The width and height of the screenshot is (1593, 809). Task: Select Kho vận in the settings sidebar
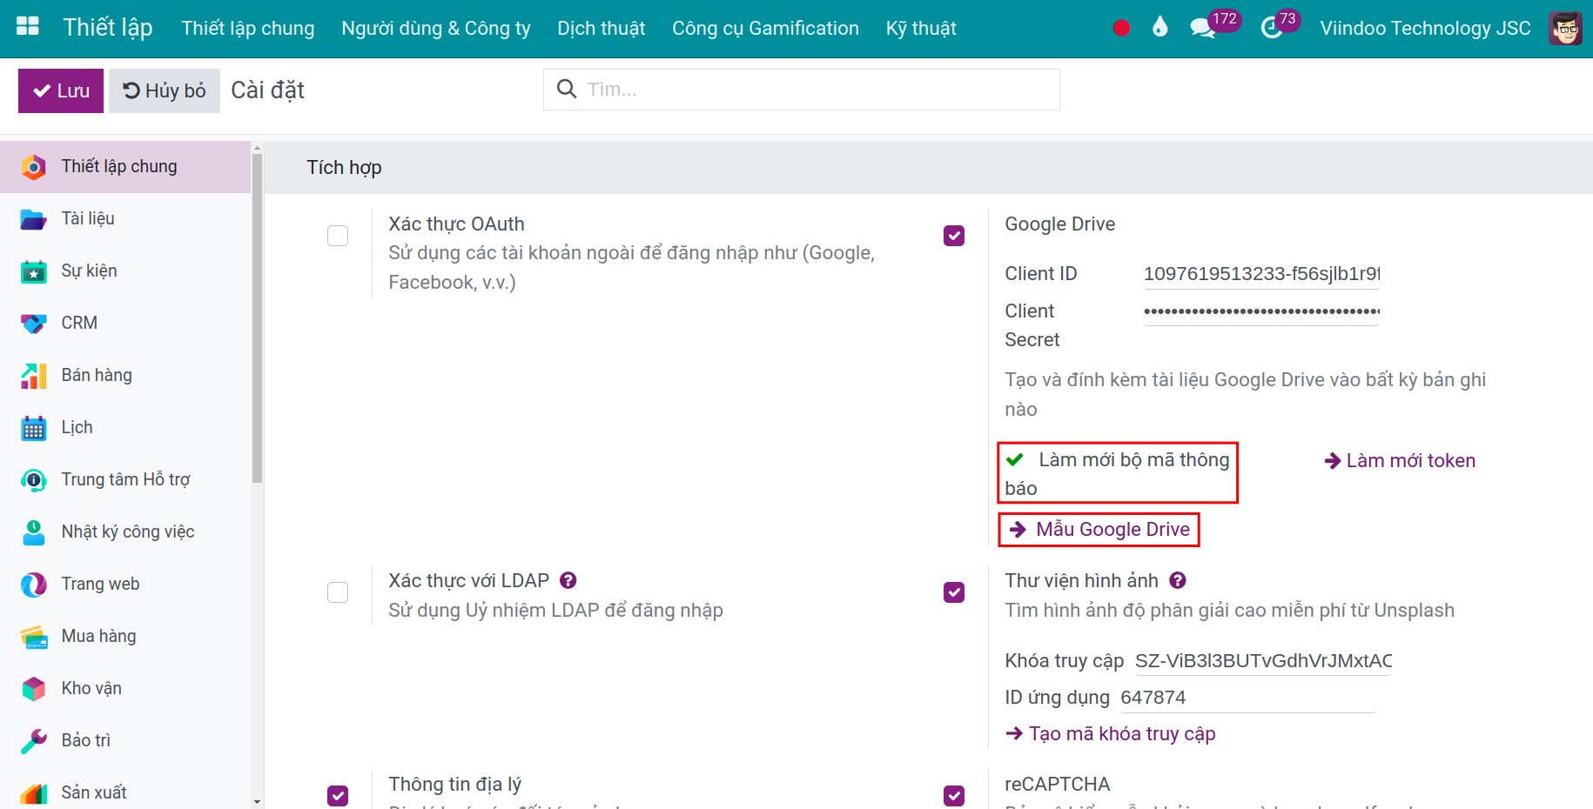125,689
